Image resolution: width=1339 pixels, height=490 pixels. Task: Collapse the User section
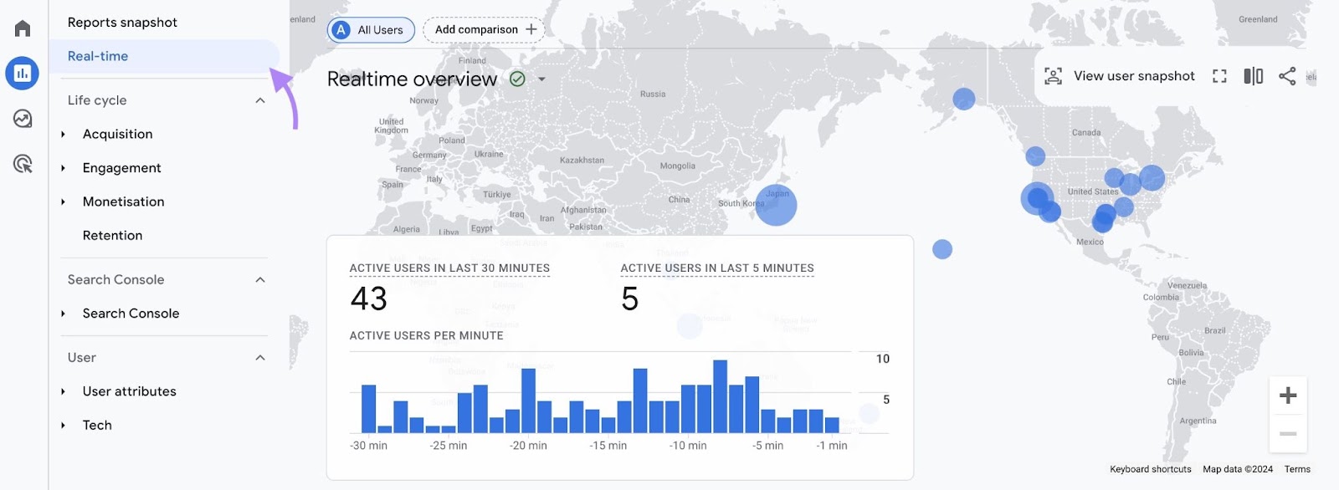click(x=259, y=358)
